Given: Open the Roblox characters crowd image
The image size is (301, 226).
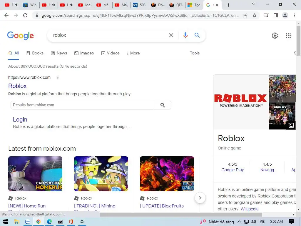Looking at the screenshot, I should coord(282,88).
